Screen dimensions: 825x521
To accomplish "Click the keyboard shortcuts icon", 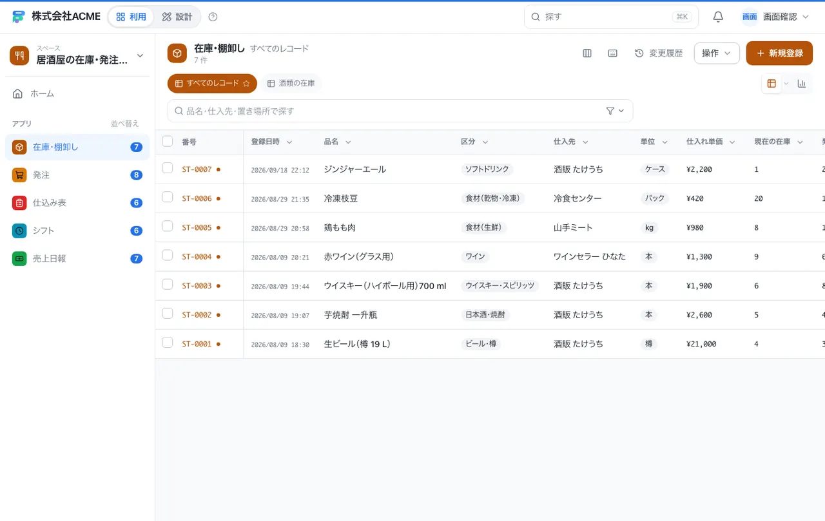I will pos(613,53).
